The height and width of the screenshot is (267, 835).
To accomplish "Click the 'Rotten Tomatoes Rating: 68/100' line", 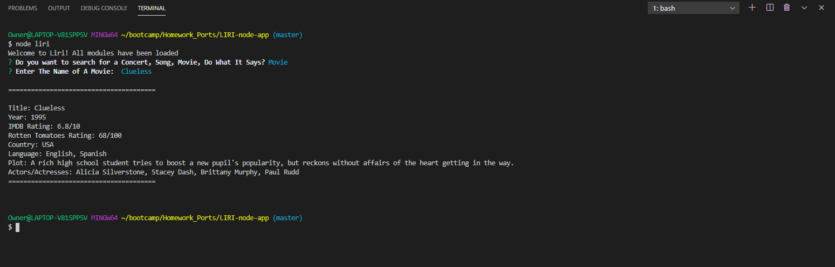I will tap(65, 136).
